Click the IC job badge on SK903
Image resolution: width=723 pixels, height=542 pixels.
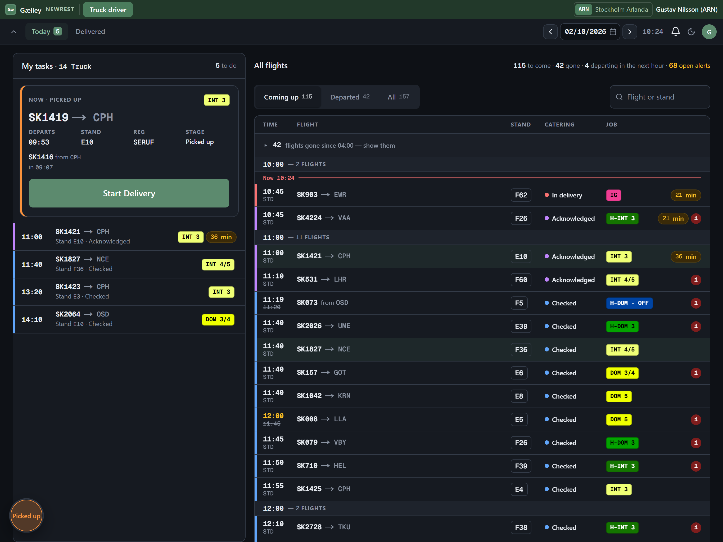tap(613, 195)
